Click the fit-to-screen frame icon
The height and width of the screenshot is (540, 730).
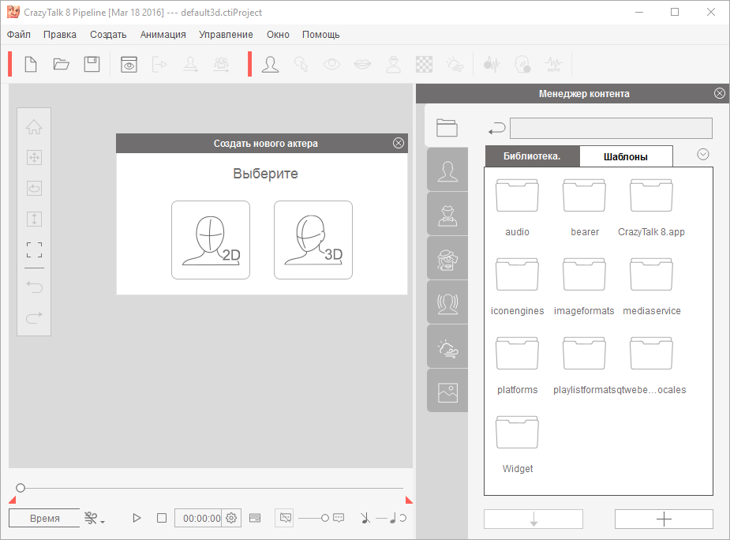[x=34, y=250]
